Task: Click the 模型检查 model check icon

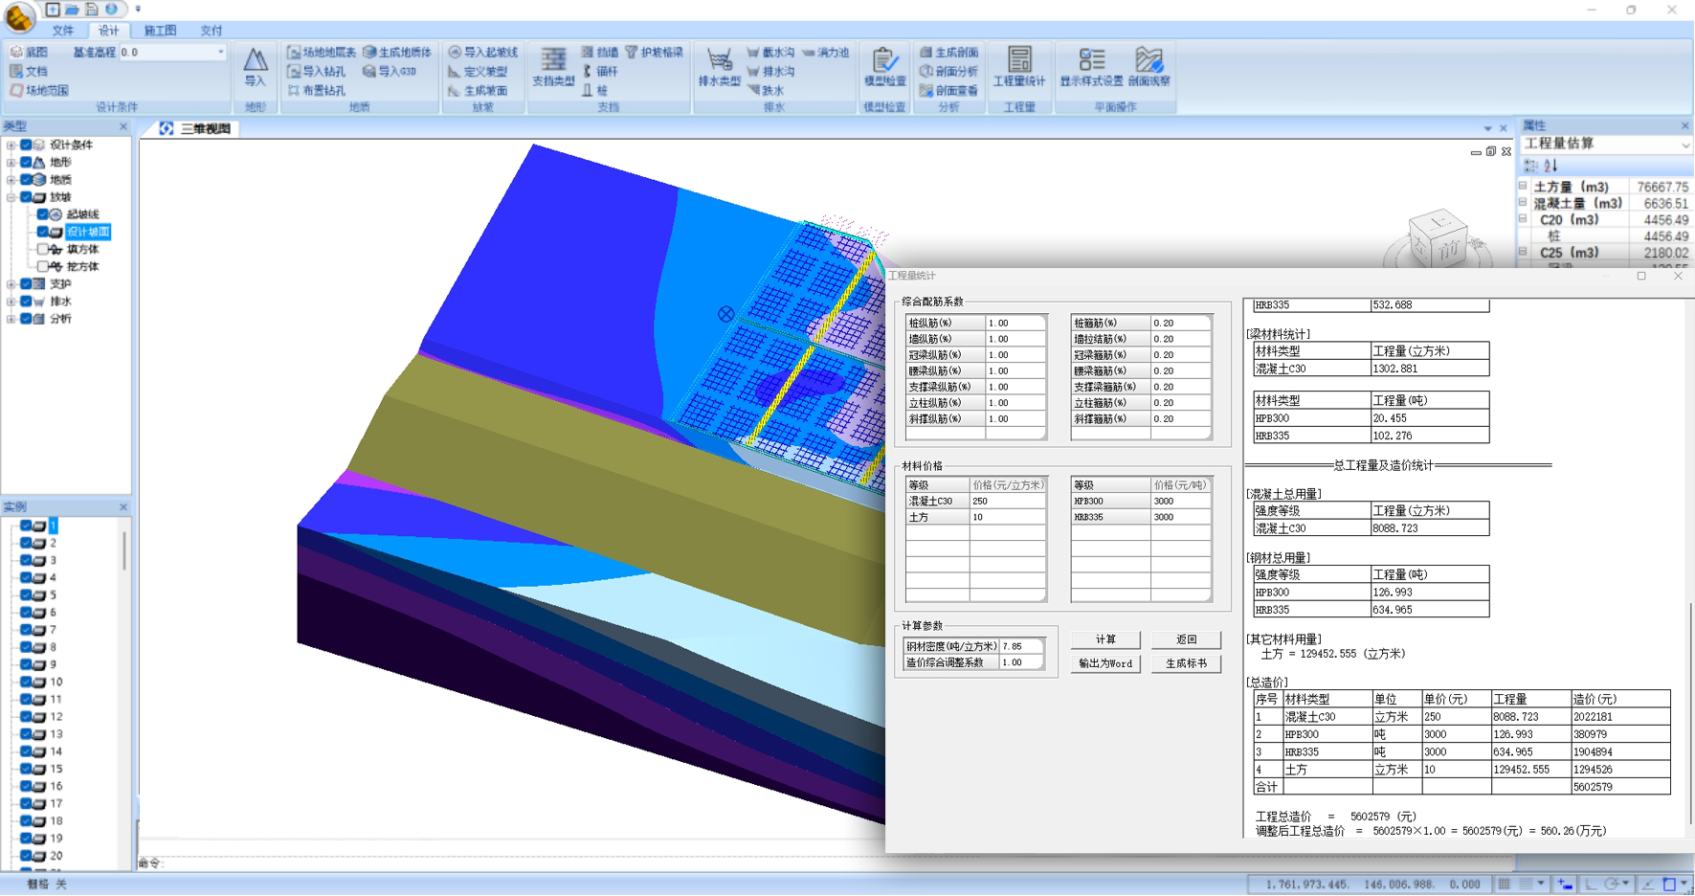Action: (884, 68)
